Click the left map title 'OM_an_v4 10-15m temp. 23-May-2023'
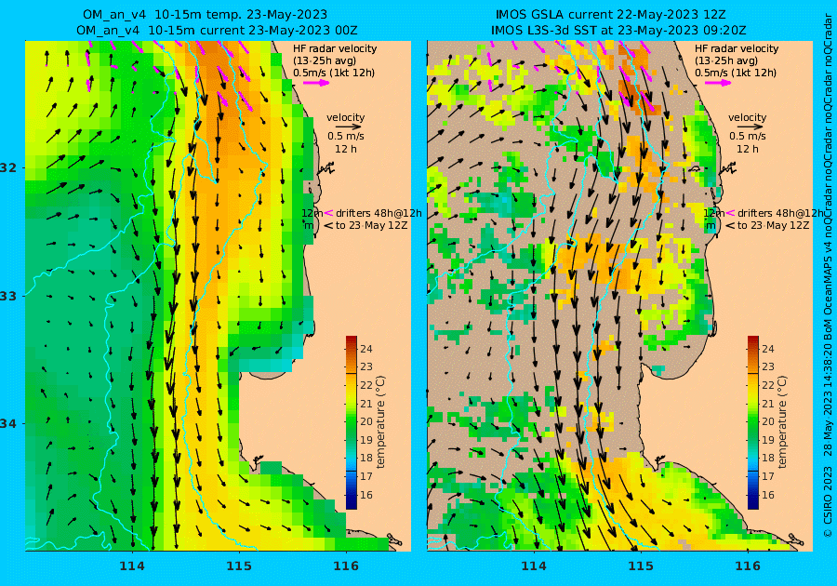Viewport: 837px width, 586px height. click(205, 14)
